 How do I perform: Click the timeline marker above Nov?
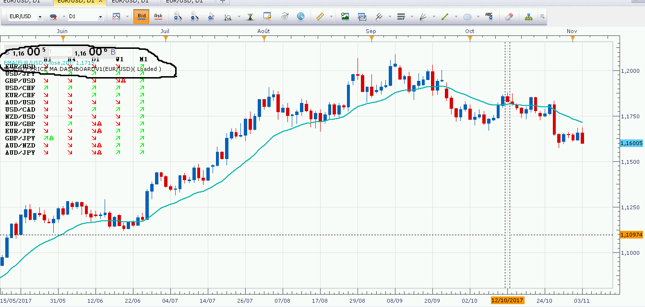point(573,38)
